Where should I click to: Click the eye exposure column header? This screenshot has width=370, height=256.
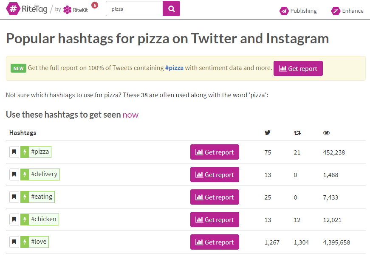[326, 133]
